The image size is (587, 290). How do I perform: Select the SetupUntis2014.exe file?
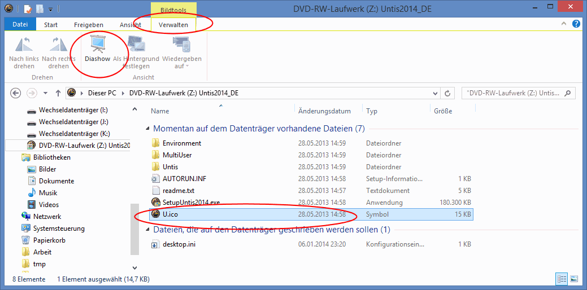click(x=191, y=202)
